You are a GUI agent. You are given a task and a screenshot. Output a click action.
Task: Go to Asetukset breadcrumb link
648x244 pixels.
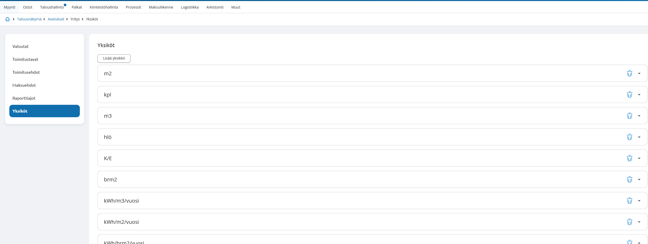click(x=56, y=19)
